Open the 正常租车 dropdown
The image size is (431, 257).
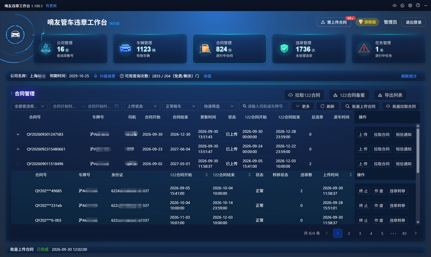[180, 106]
